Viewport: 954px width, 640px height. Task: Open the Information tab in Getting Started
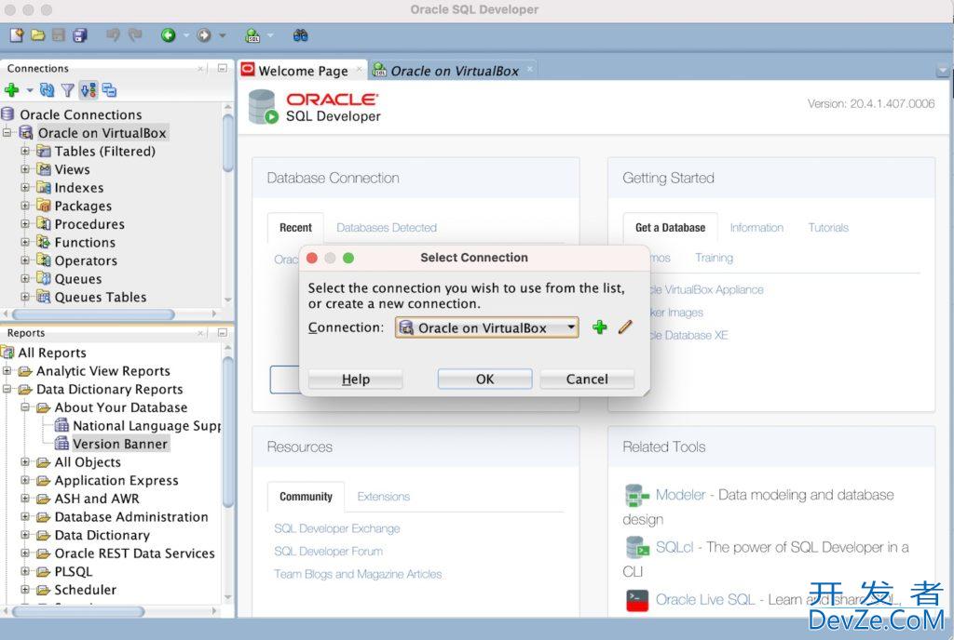(x=756, y=228)
